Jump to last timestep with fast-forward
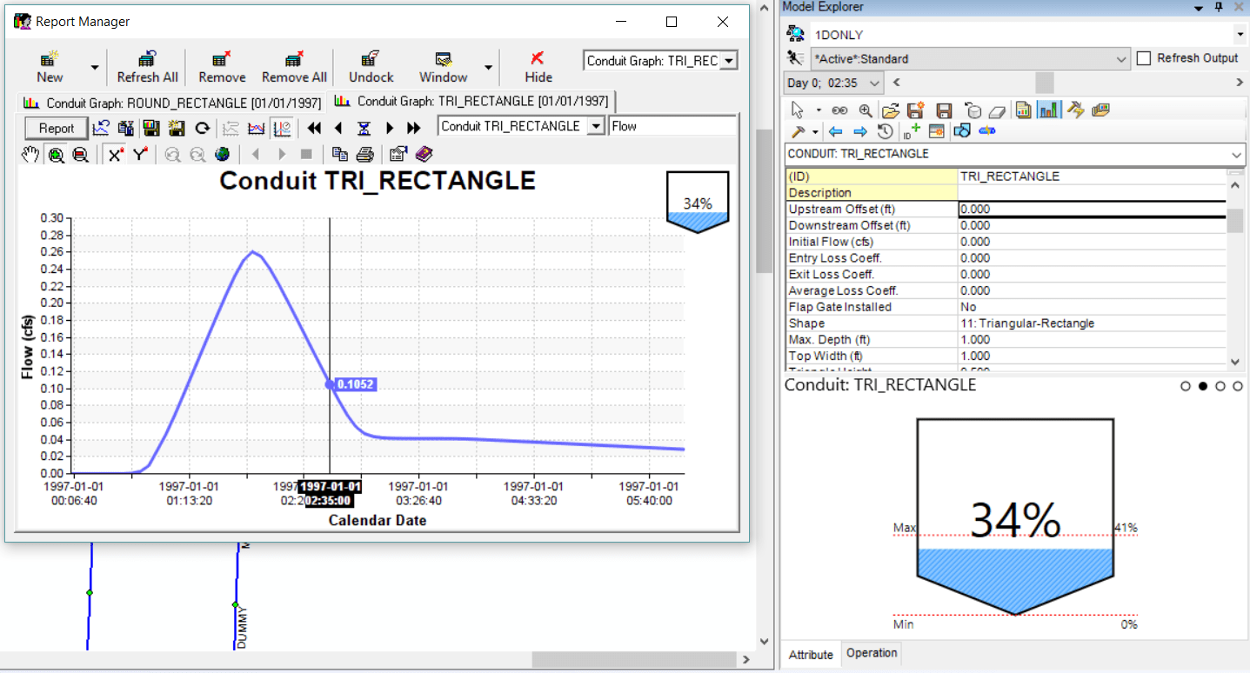Image resolution: width=1250 pixels, height=673 pixels. point(414,128)
